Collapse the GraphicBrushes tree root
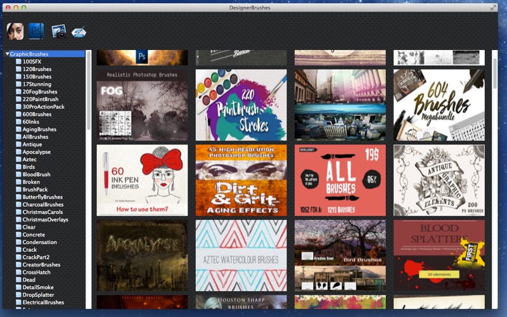 7,54
